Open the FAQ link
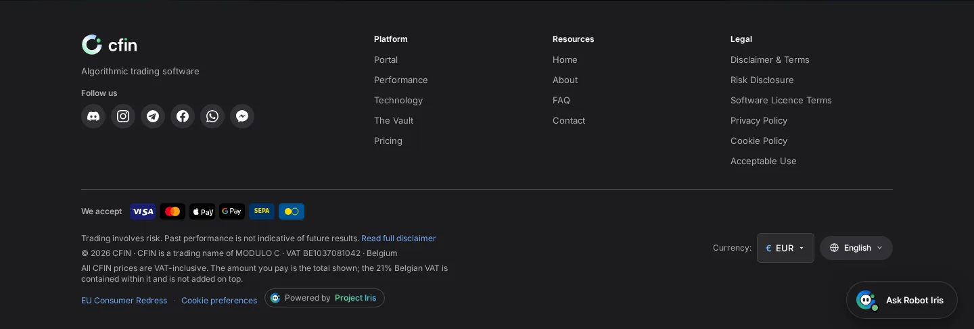974x329 pixels. [x=561, y=100]
